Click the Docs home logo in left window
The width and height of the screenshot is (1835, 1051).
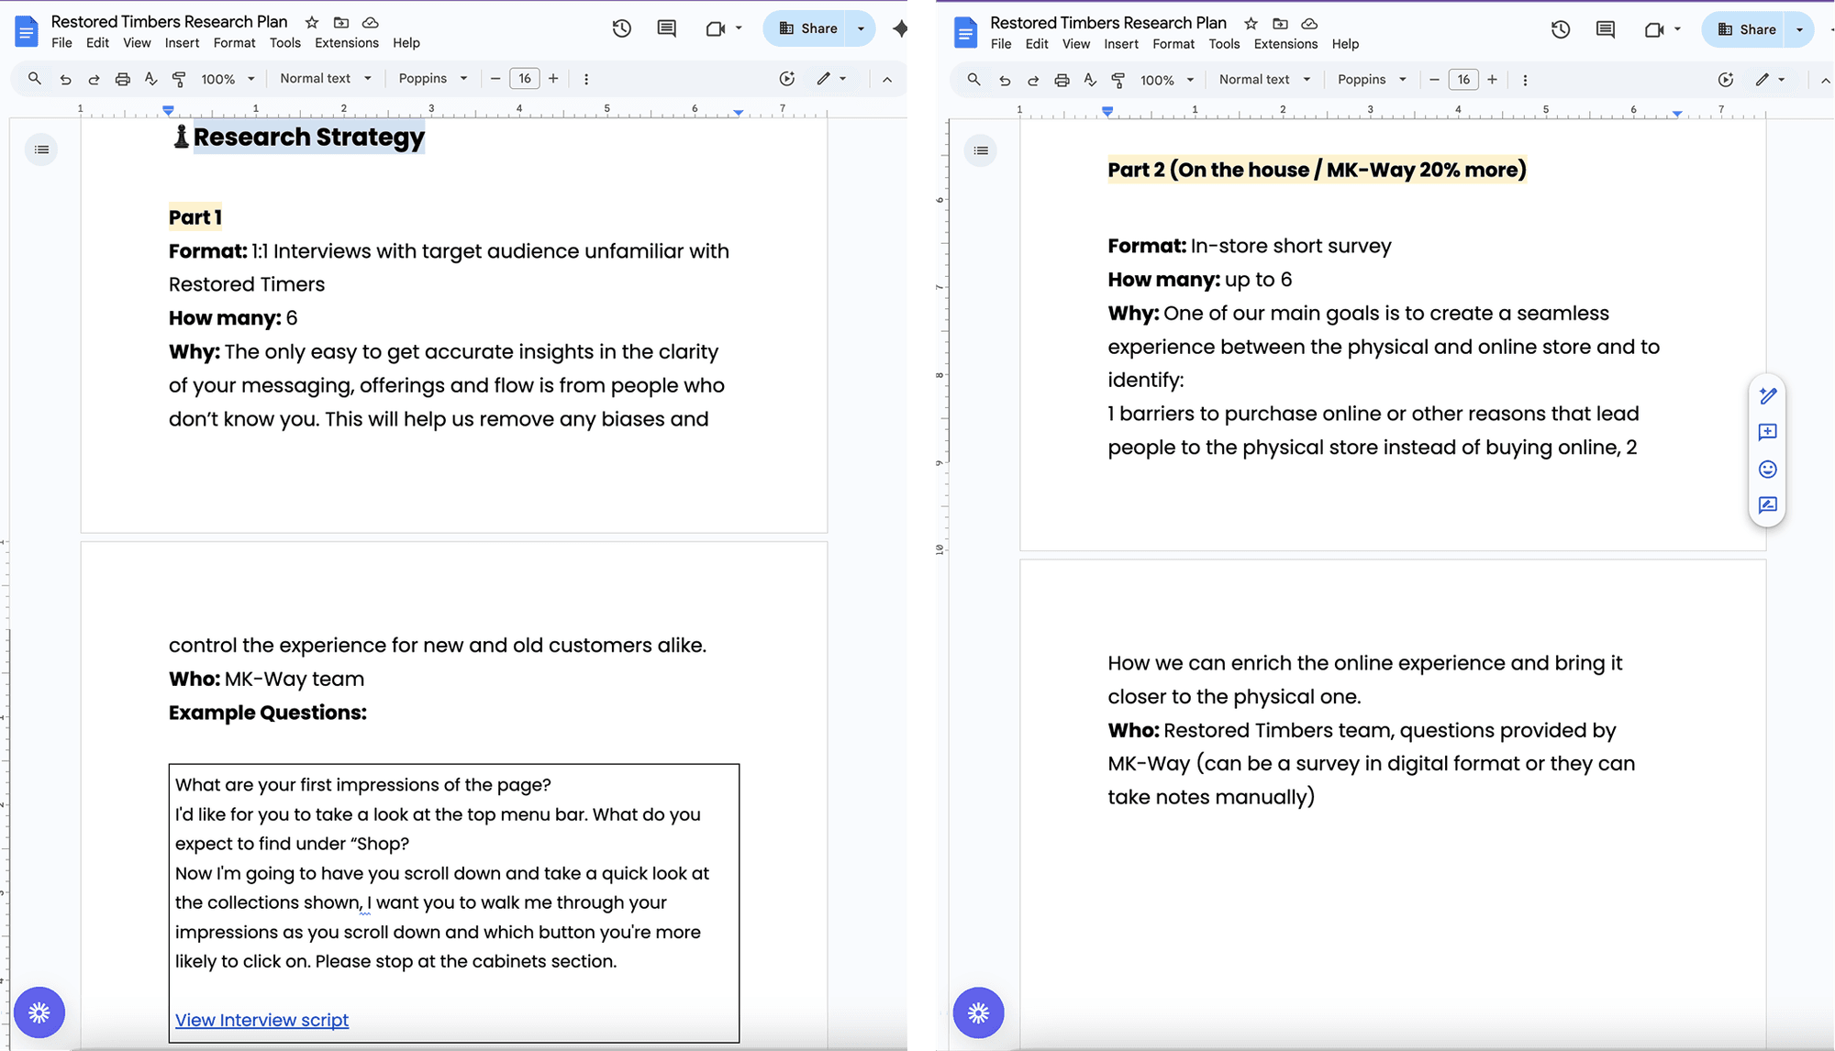coord(27,31)
